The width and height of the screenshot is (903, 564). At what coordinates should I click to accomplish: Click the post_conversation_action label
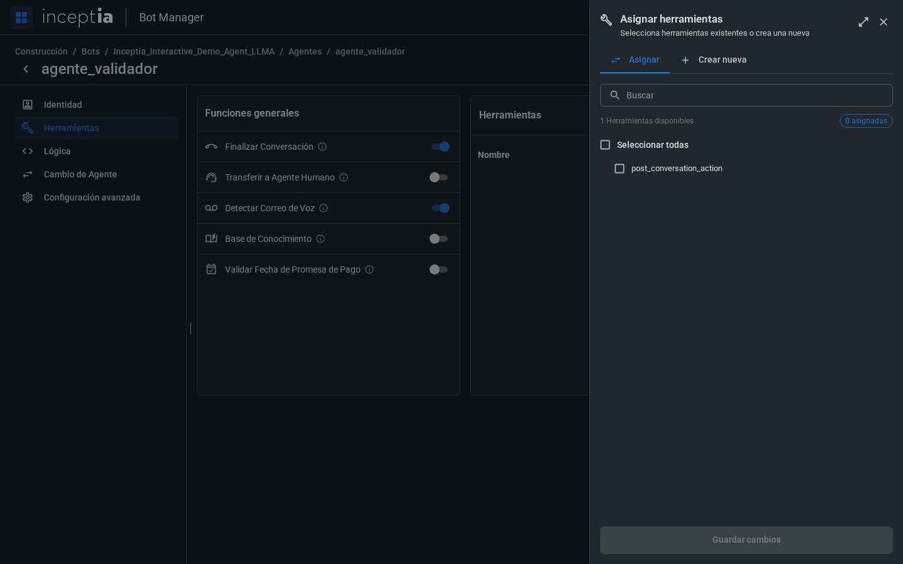677,169
